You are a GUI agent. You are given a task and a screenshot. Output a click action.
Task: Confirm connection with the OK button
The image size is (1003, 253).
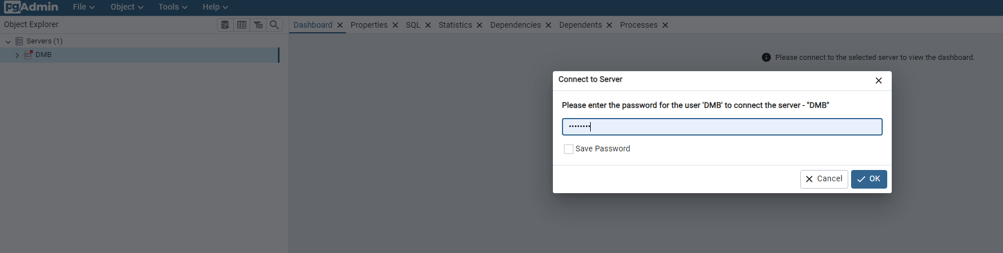click(869, 179)
